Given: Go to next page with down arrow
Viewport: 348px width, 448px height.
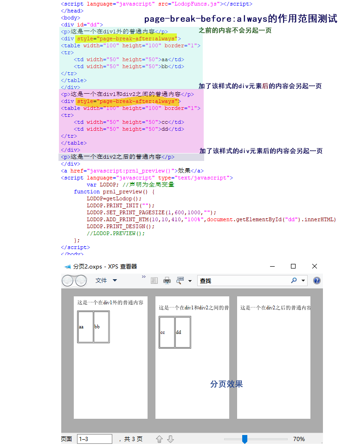Looking at the screenshot, I should coord(170,439).
